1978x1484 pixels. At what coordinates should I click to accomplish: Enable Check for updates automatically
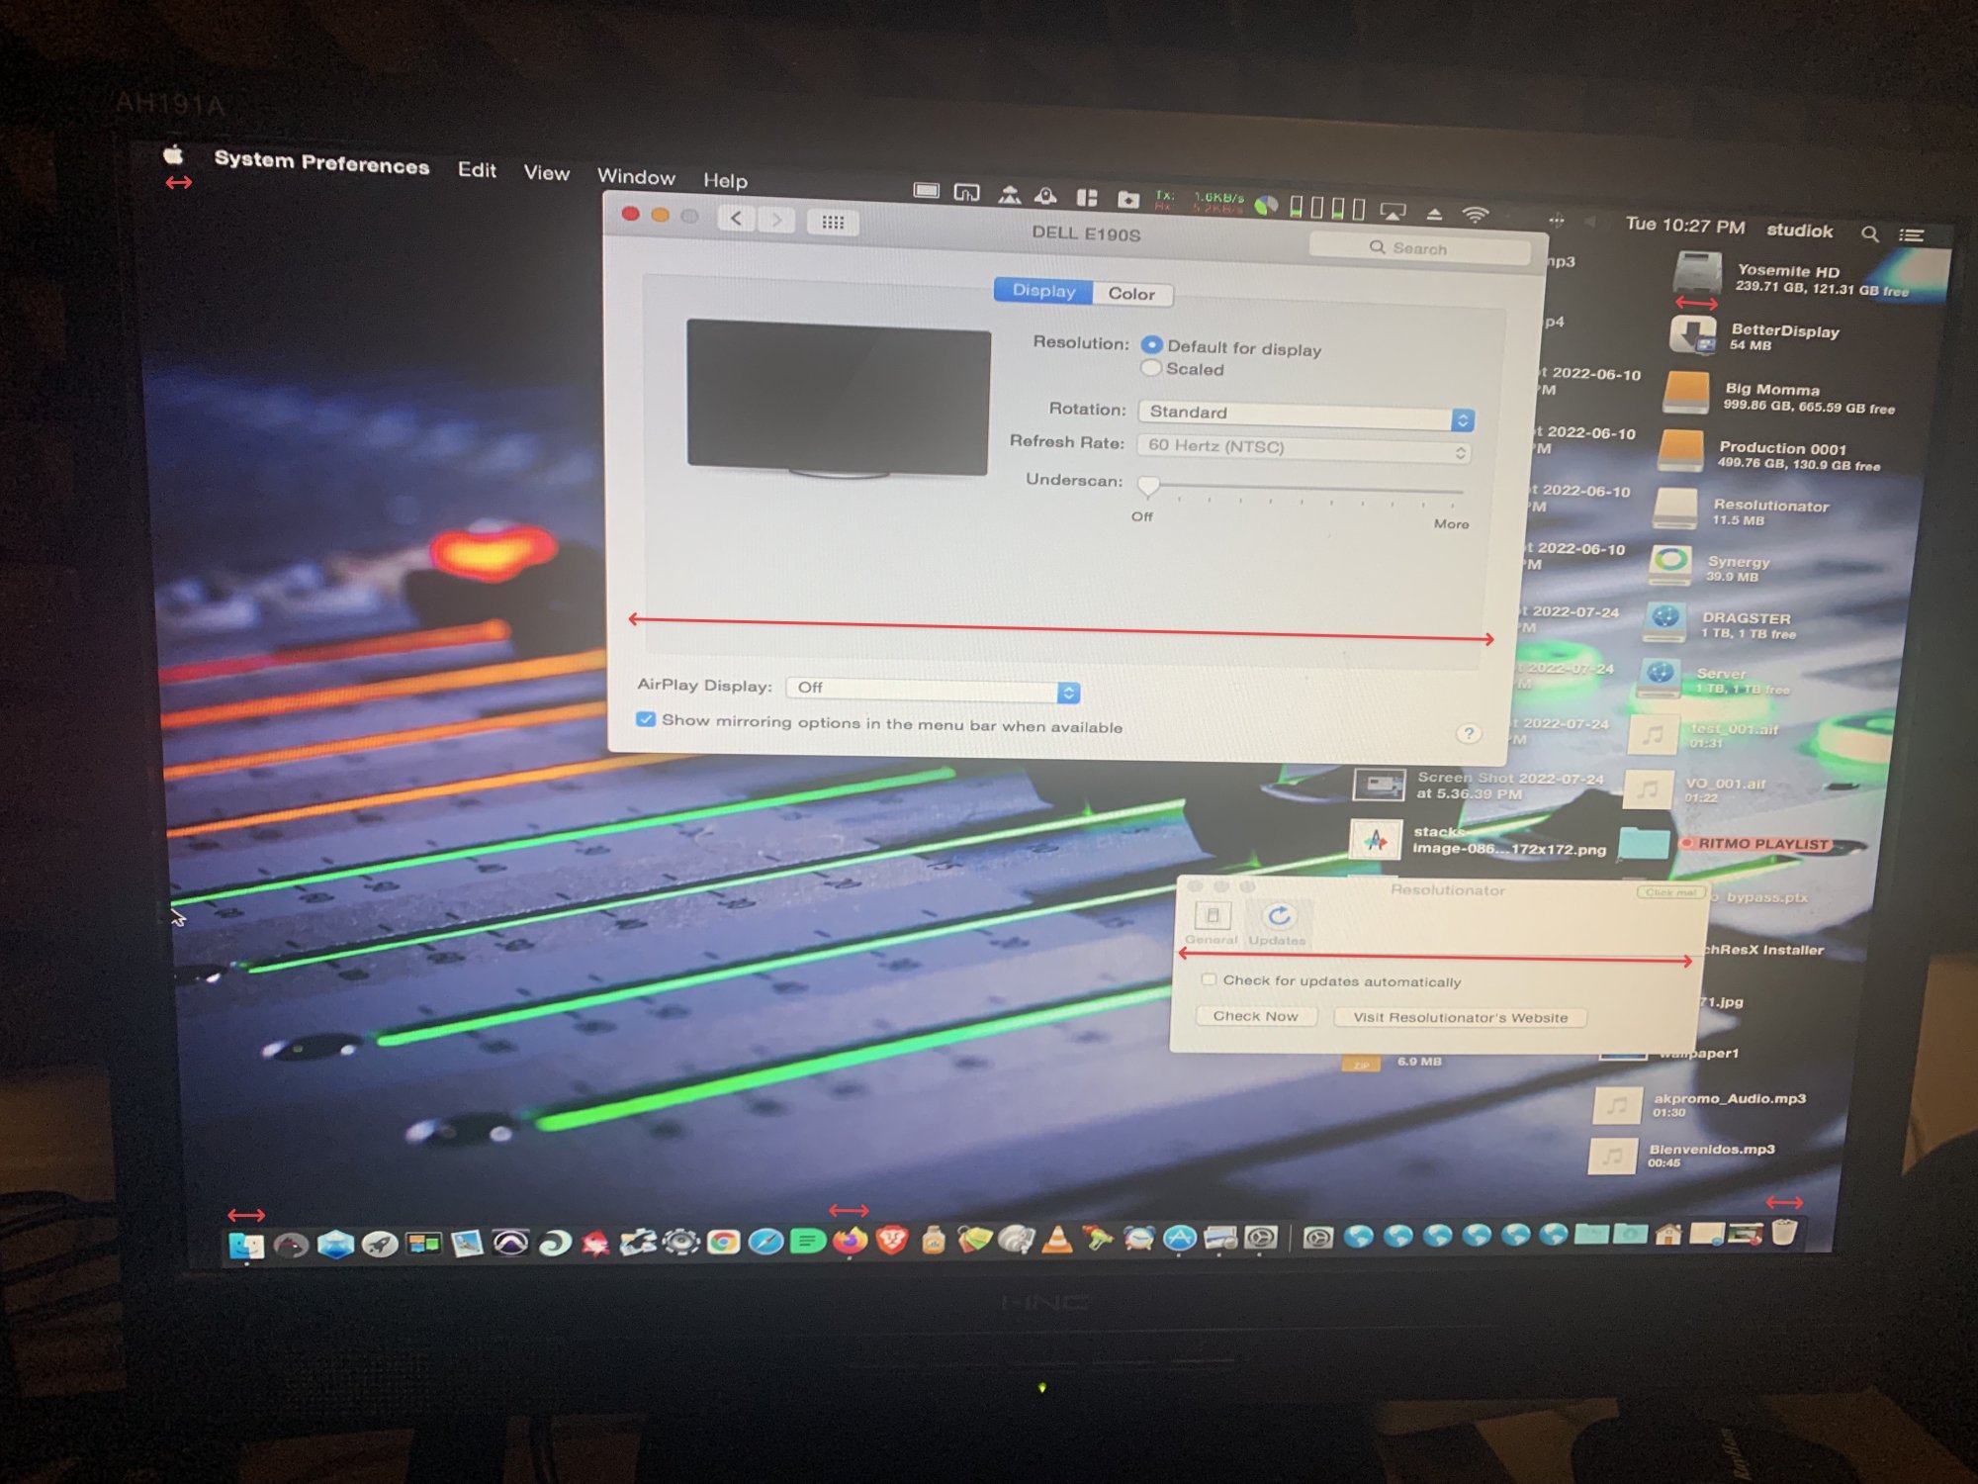tap(1209, 979)
